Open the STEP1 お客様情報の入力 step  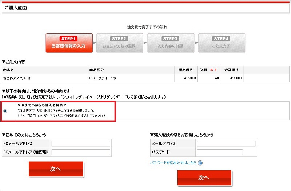click(x=69, y=43)
